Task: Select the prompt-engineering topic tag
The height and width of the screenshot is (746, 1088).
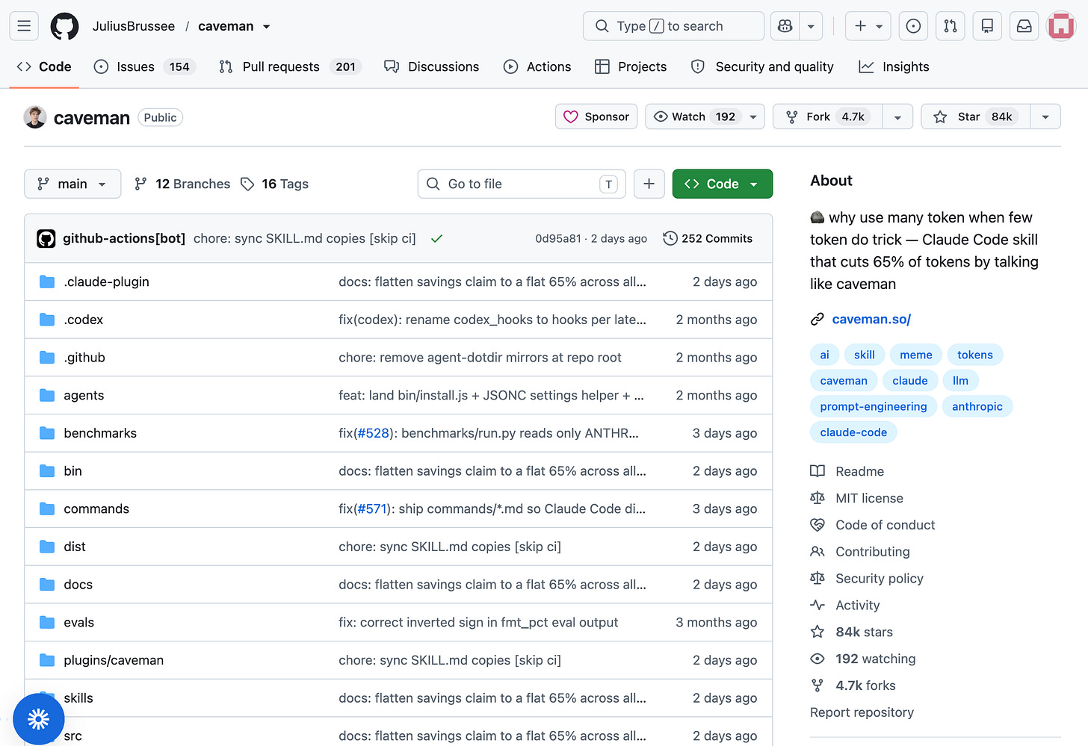Action: (x=874, y=406)
